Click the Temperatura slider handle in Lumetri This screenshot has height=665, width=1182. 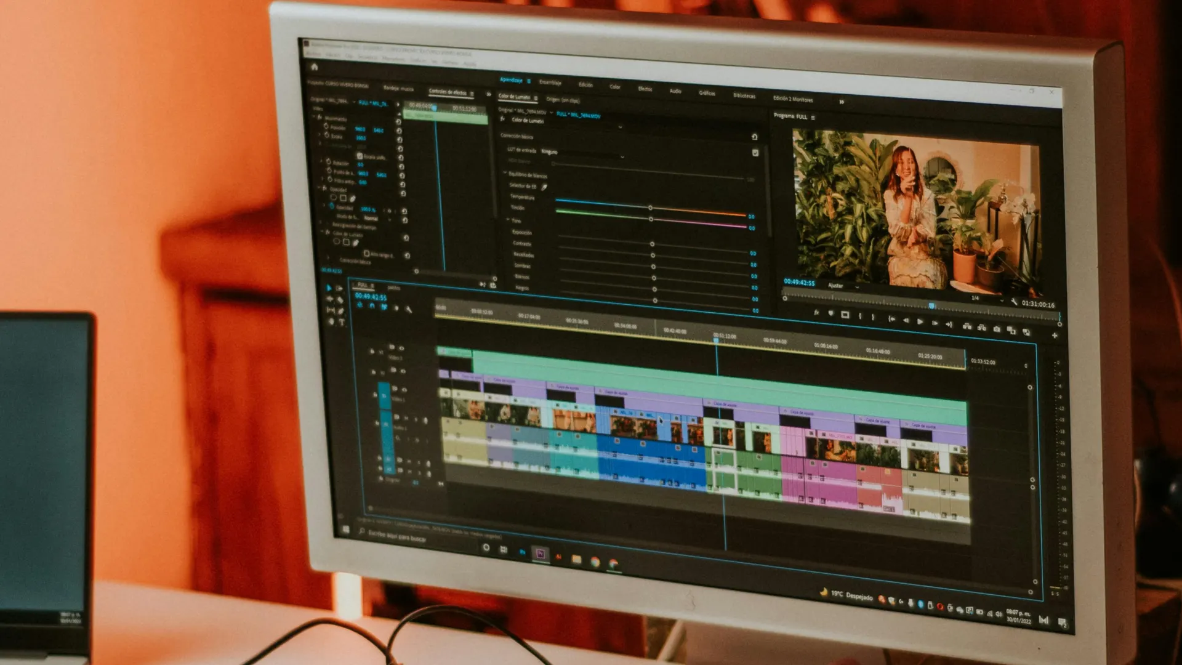651,208
